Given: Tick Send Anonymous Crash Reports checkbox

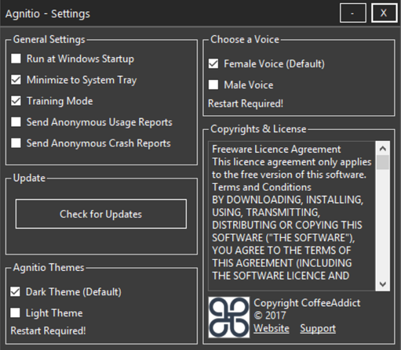Looking at the screenshot, I should [16, 143].
